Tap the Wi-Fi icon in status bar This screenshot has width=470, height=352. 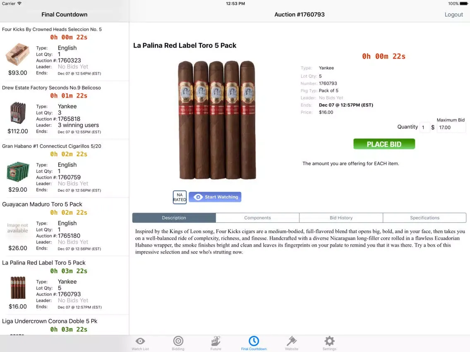tap(19, 4)
